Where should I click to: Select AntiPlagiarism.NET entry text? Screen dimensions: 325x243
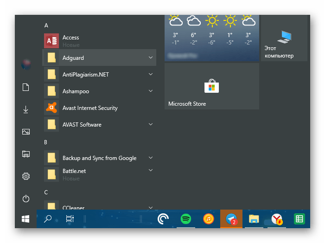[86, 75]
